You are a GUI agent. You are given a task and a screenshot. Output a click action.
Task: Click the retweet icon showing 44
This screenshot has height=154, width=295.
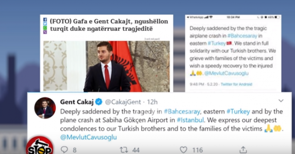pos(124,150)
